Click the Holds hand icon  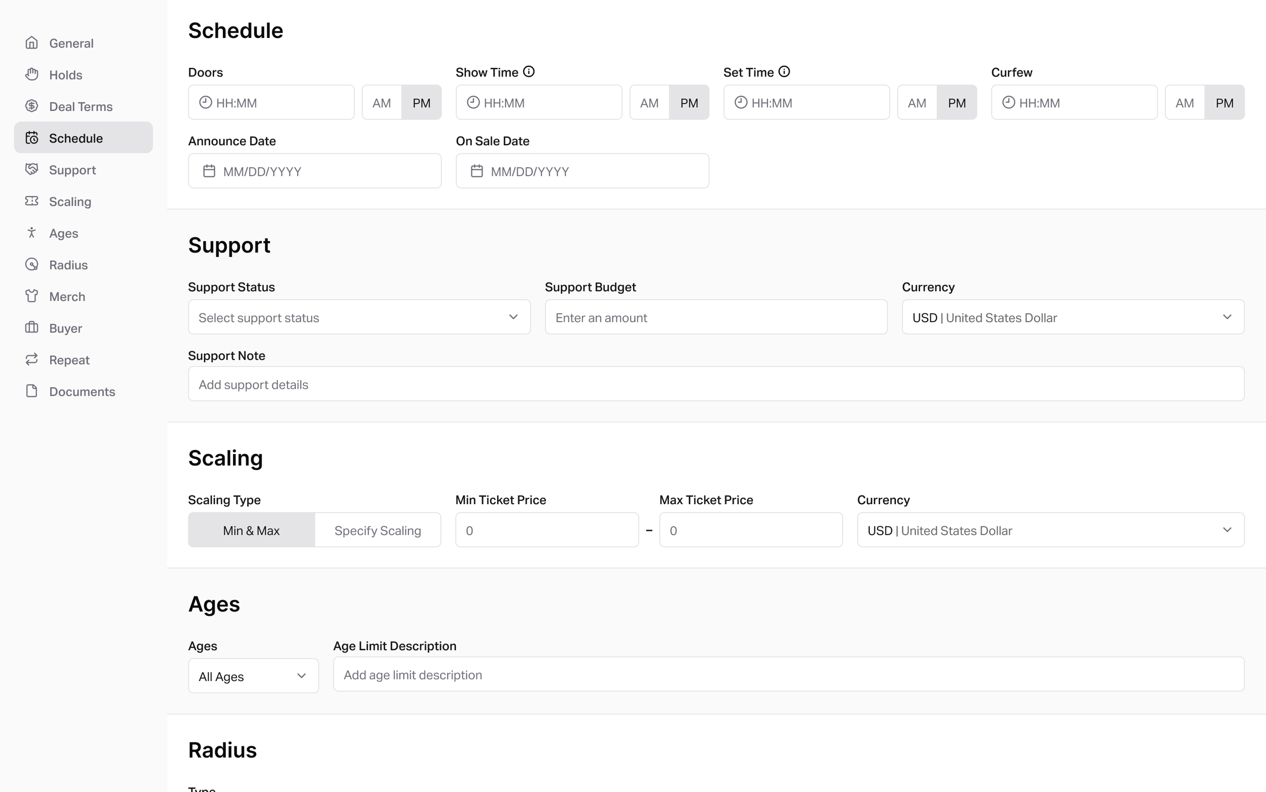[x=32, y=74]
